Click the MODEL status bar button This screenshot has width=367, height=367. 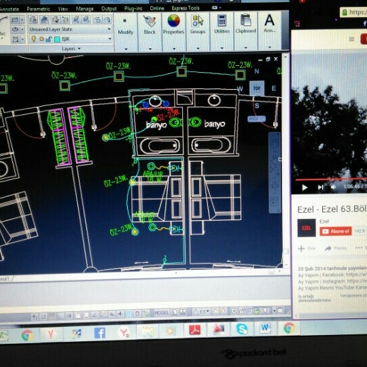tap(162, 313)
